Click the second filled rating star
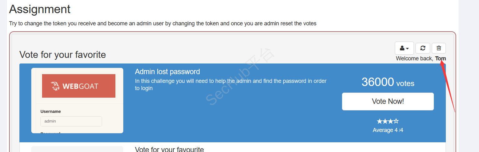 (385, 121)
